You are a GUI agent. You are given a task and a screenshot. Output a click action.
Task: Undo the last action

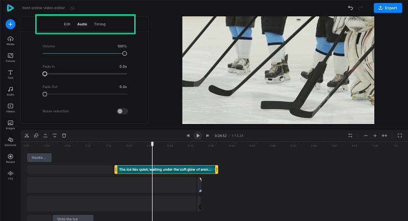tap(350, 8)
